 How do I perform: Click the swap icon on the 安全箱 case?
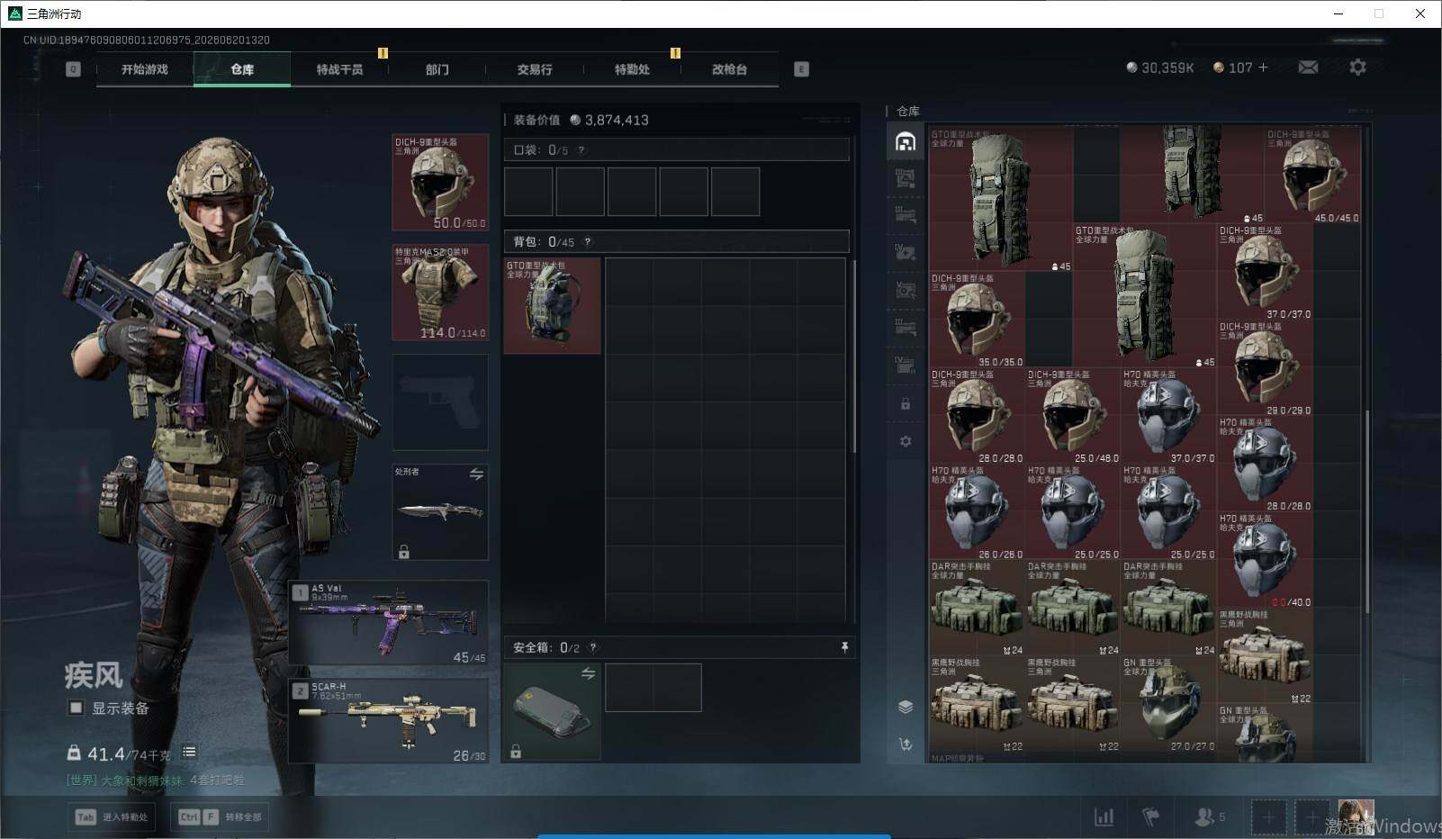click(588, 673)
